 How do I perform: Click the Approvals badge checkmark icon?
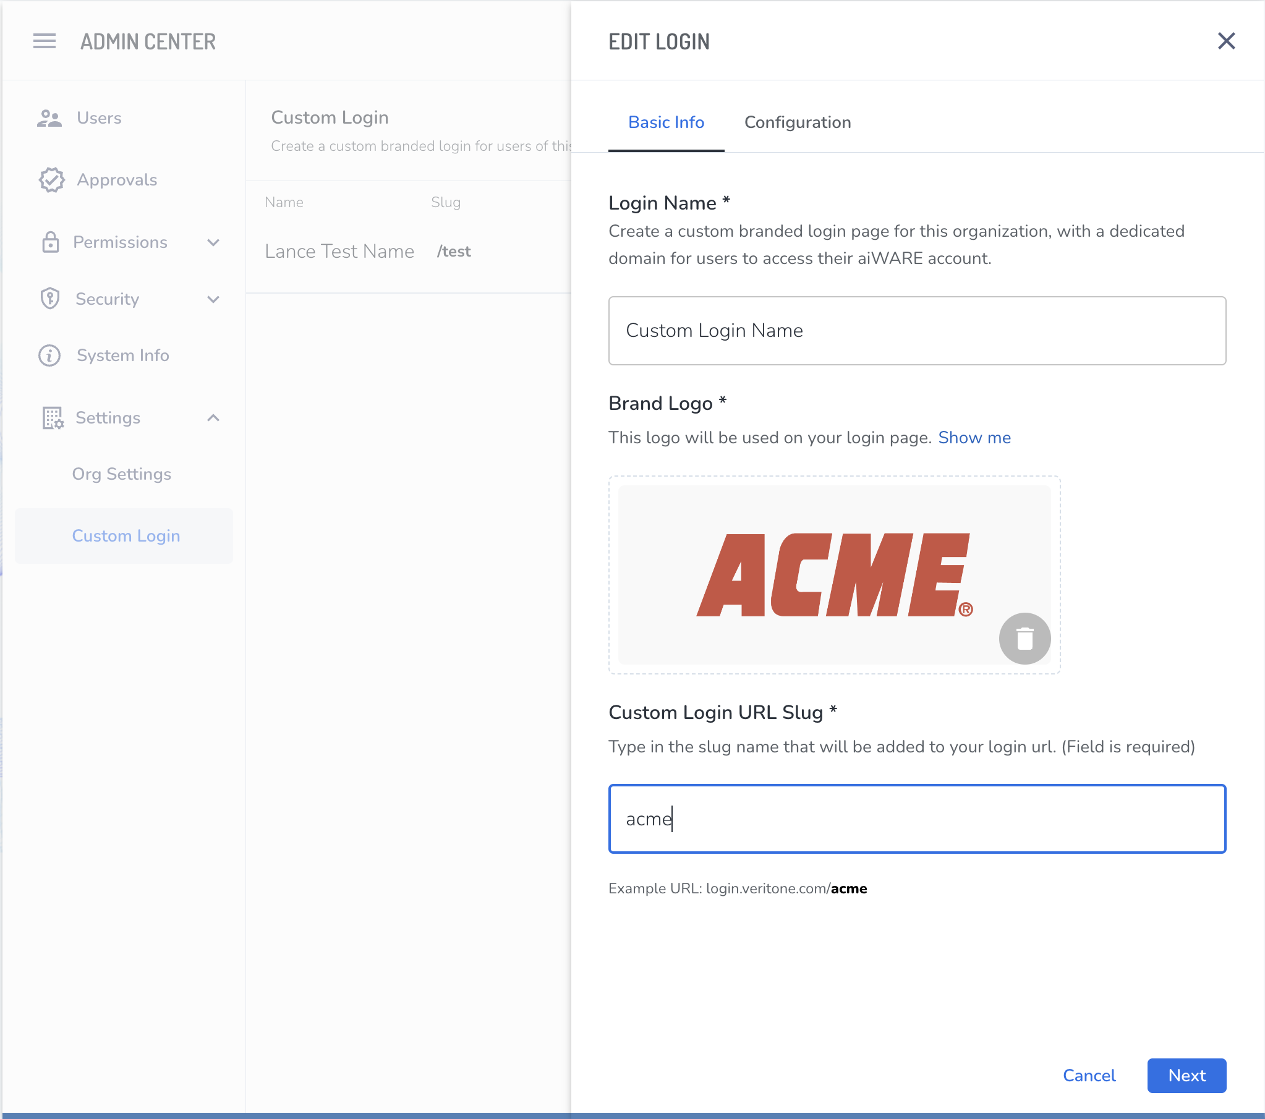click(x=51, y=180)
